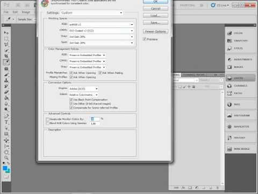Select the Eyedropper tool in toolbox
Image resolution: width=258 pixels, height=194 pixels.
[x=6, y=62]
